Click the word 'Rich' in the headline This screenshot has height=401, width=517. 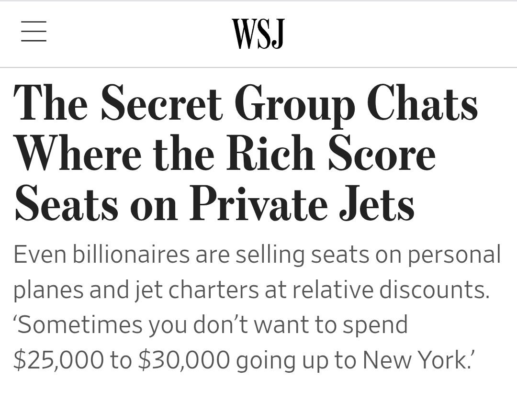point(270,153)
